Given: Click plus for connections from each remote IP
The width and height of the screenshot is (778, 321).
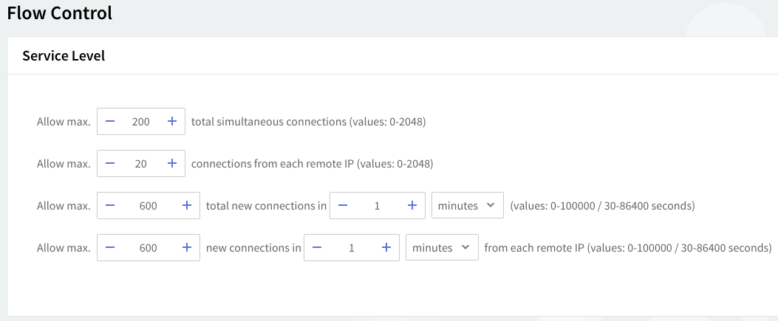Looking at the screenshot, I should [x=171, y=164].
